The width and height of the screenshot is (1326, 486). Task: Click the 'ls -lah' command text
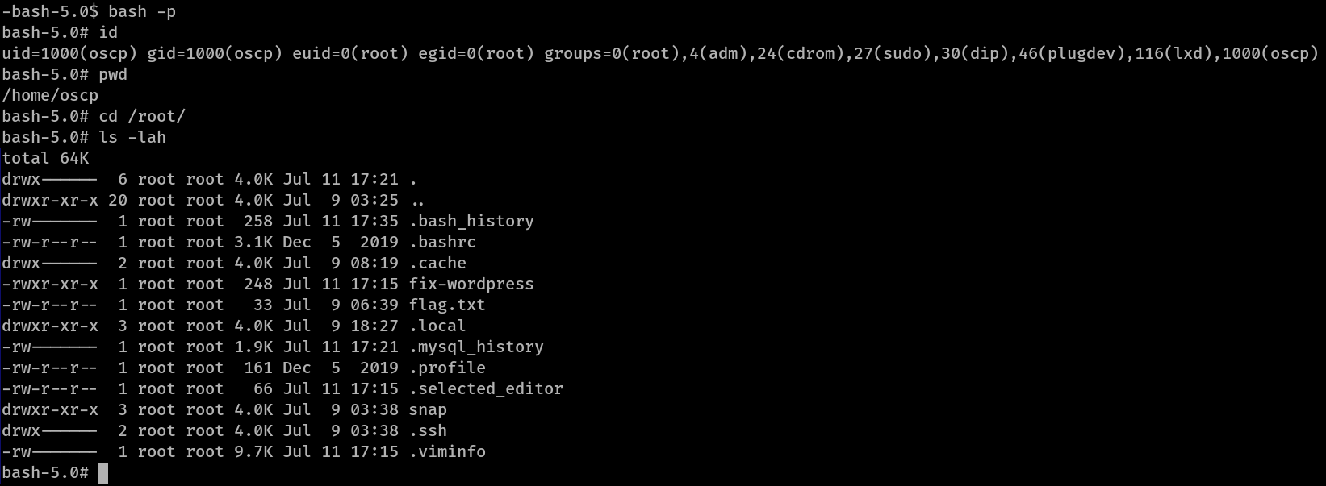tap(132, 138)
